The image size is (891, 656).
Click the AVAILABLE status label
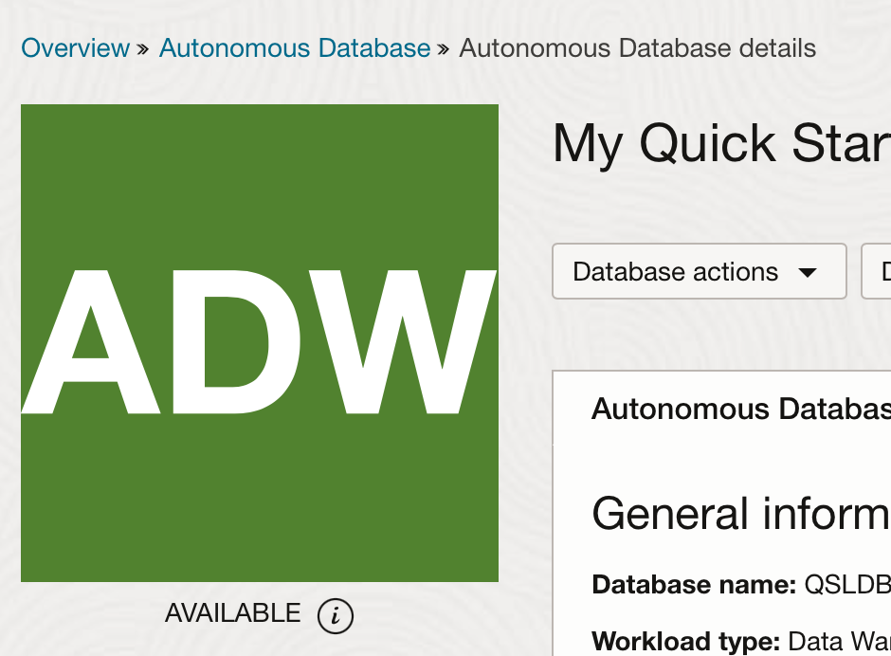point(232,613)
